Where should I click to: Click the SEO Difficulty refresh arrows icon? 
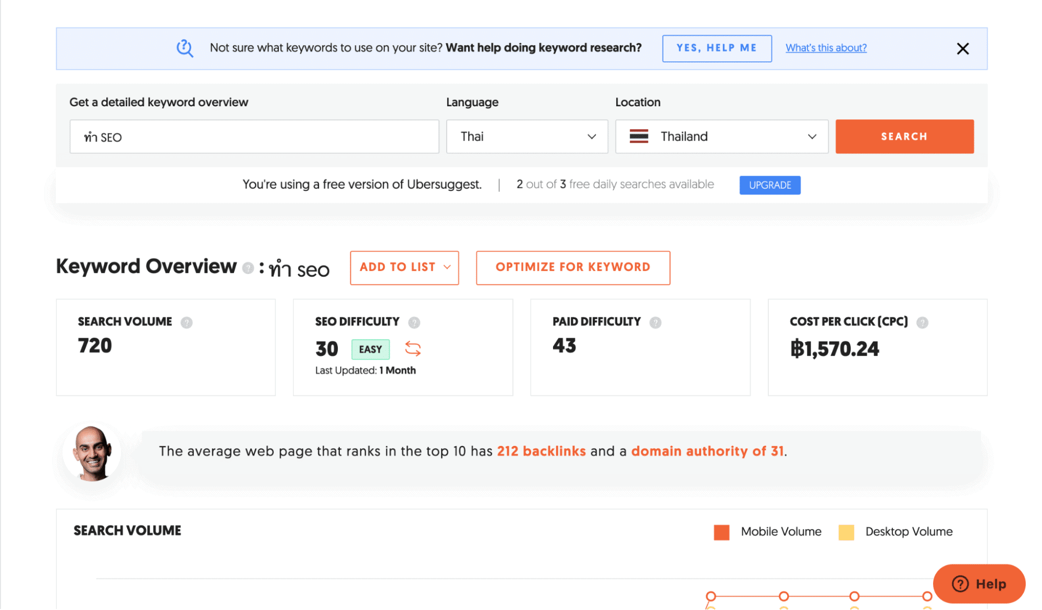(413, 348)
